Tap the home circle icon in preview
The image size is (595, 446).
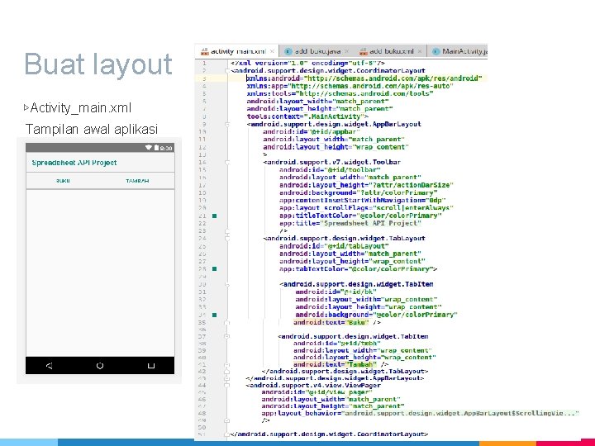point(100,366)
